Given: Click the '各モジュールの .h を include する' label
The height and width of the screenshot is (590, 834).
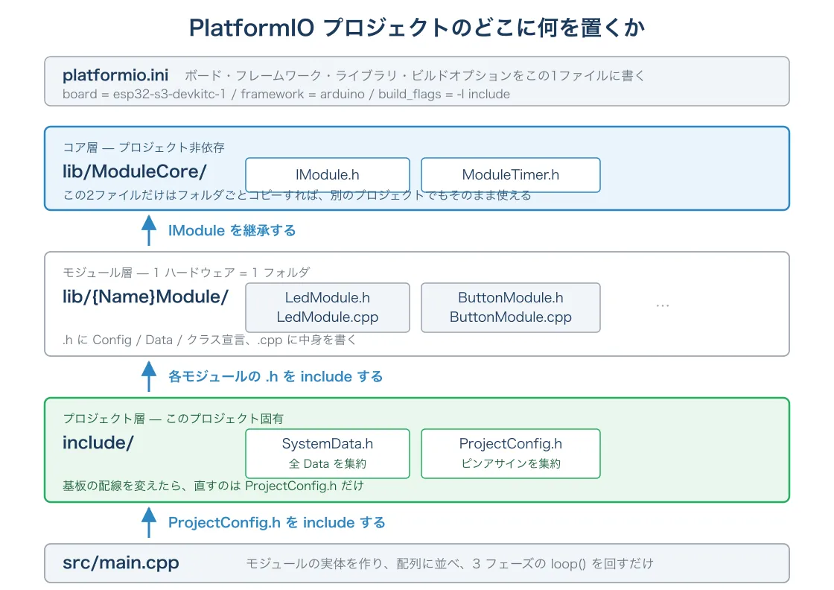Looking at the screenshot, I should point(276,377).
